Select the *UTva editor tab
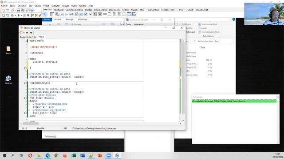The height and width of the screenshot is (159, 284). click(41, 37)
